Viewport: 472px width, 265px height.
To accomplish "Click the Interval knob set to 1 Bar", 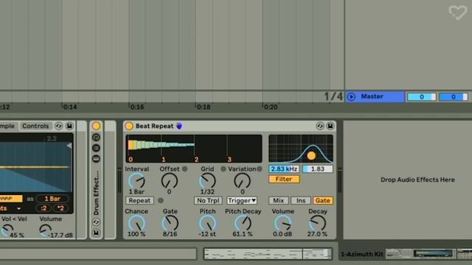I will click(137, 181).
